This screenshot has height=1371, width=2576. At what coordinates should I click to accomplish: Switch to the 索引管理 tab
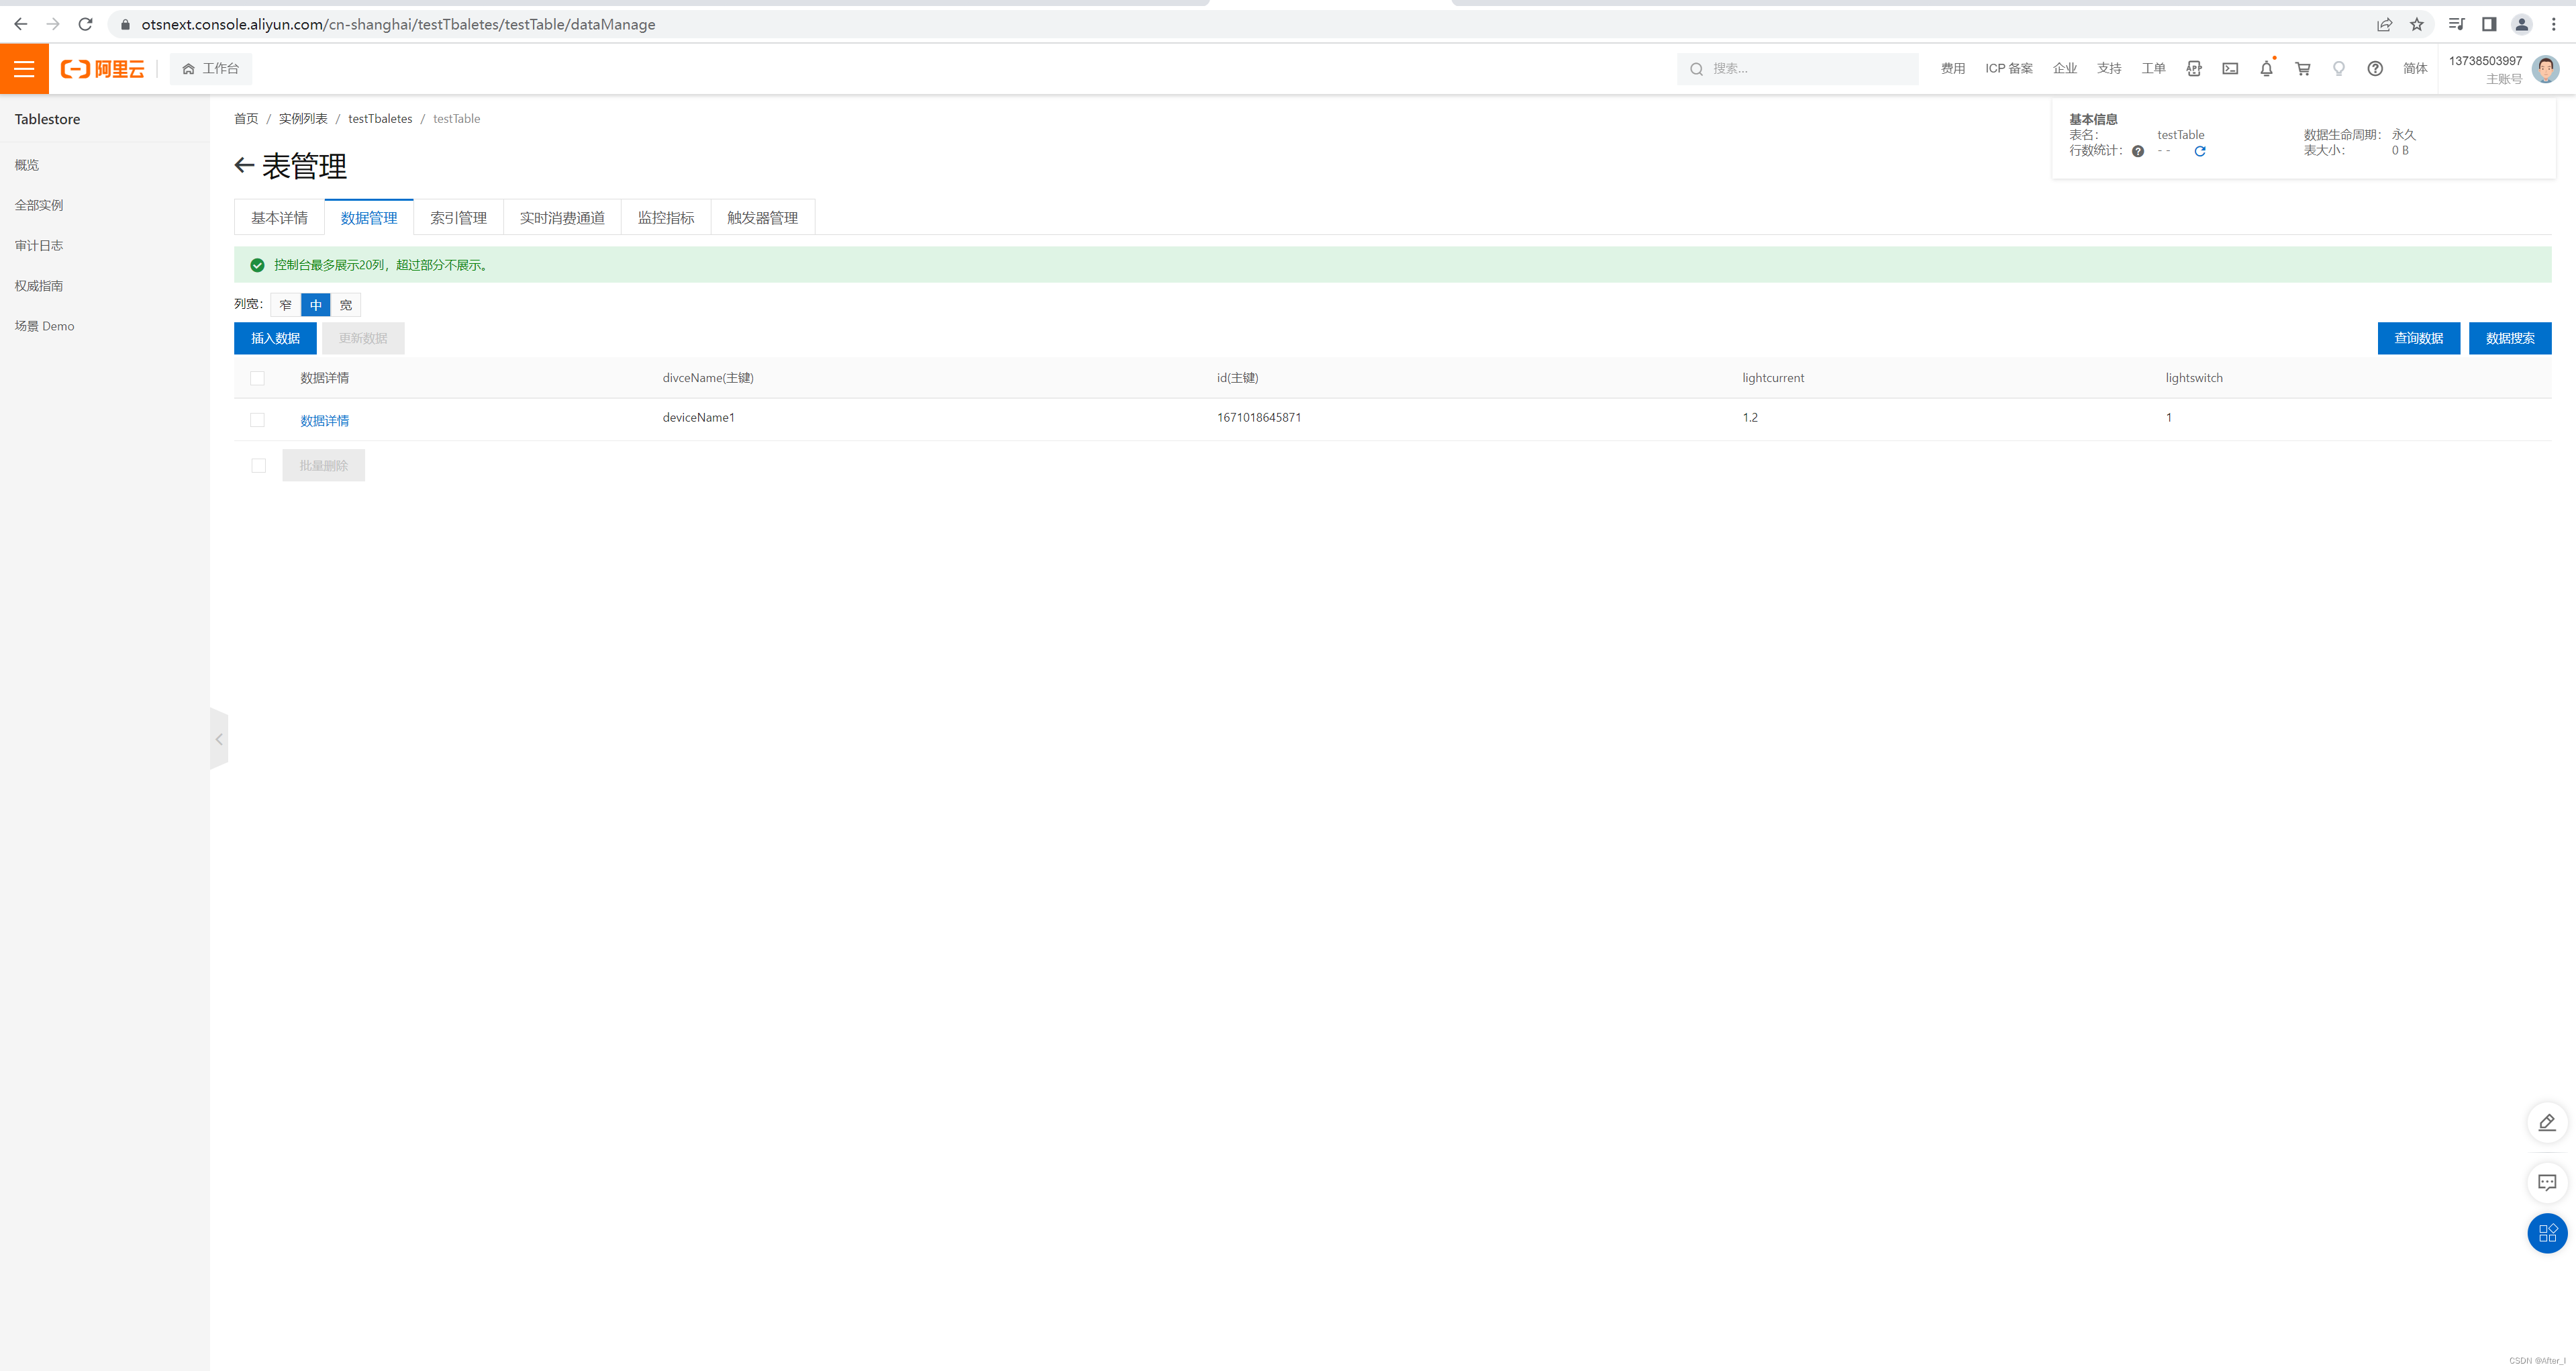coord(458,218)
